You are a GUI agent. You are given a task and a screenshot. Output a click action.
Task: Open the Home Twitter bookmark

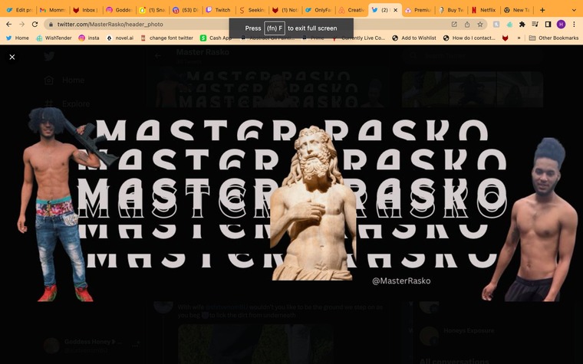(18, 38)
